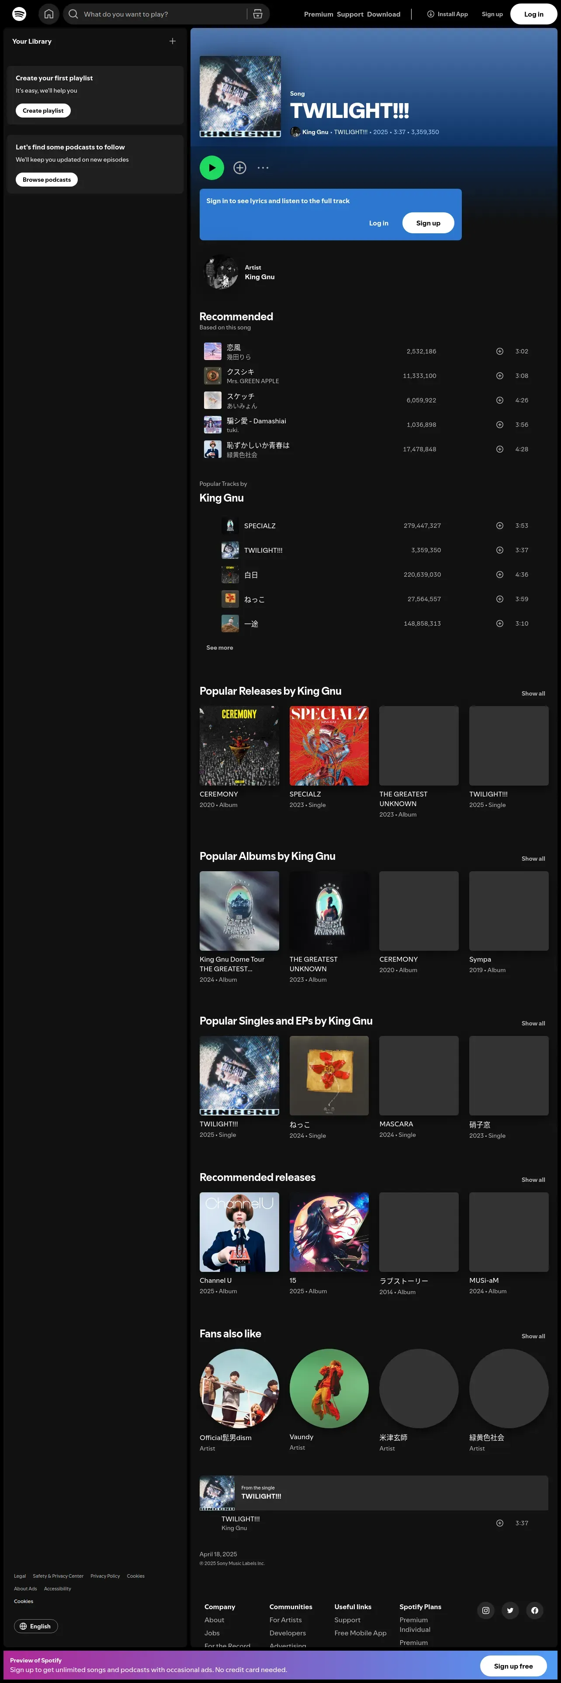This screenshot has width=561, height=1683.
Task: Open the Support link in the top bar
Action: (x=350, y=14)
